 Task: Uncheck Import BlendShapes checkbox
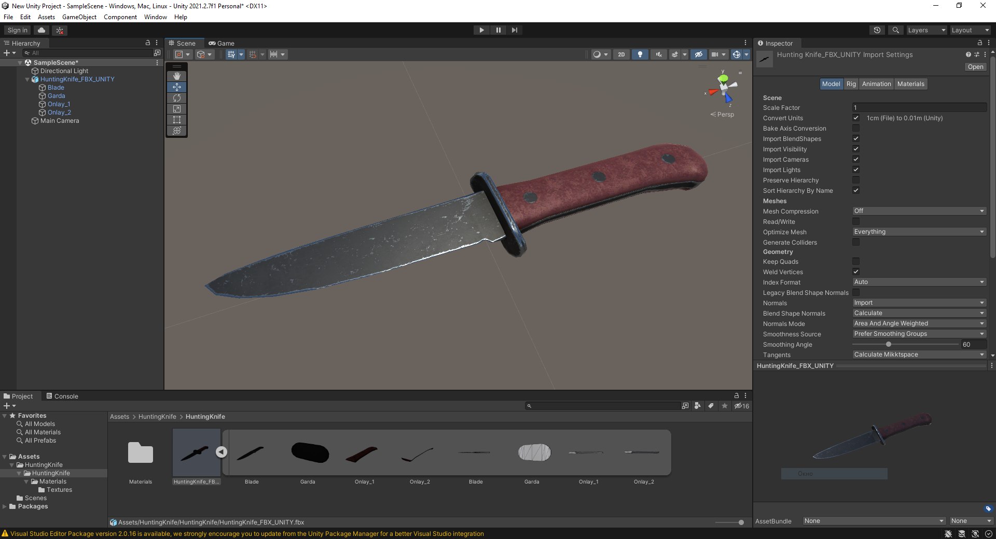coord(856,138)
